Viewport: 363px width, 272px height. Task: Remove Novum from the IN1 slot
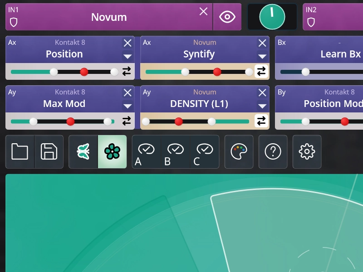click(203, 11)
